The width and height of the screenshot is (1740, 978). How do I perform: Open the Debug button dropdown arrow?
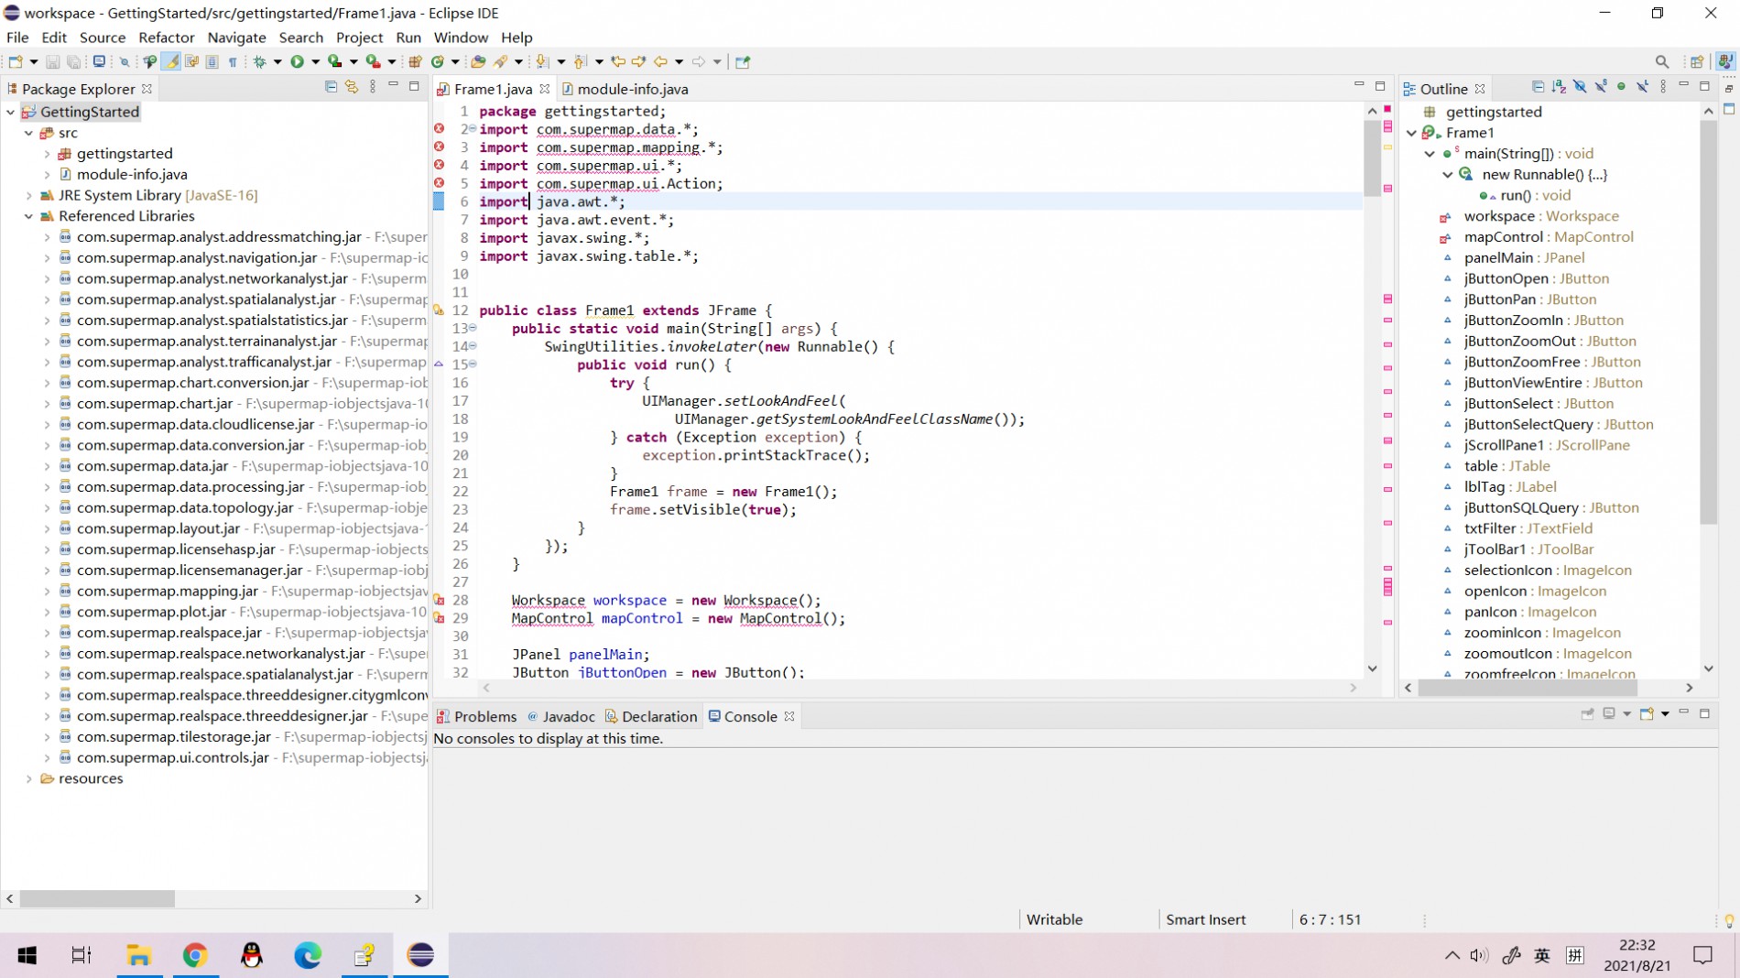click(x=277, y=62)
